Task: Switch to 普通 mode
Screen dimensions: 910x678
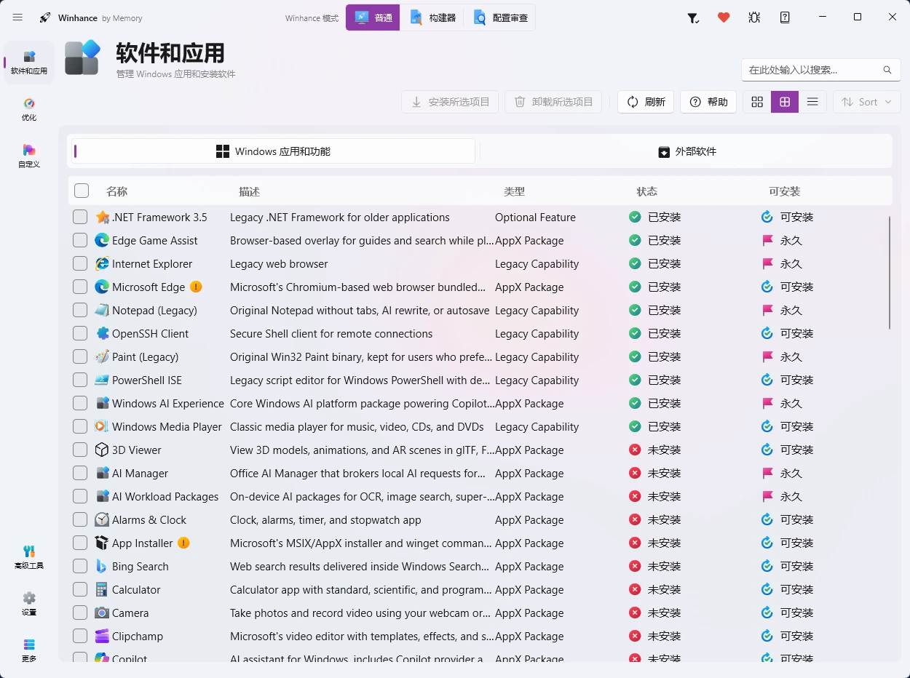Action: pos(373,17)
